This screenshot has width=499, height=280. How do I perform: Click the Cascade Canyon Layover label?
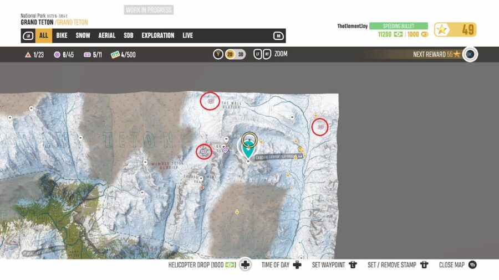click(278, 157)
